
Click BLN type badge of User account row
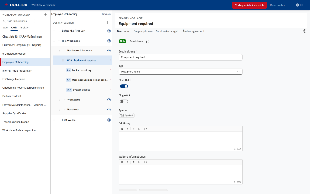(68, 80)
